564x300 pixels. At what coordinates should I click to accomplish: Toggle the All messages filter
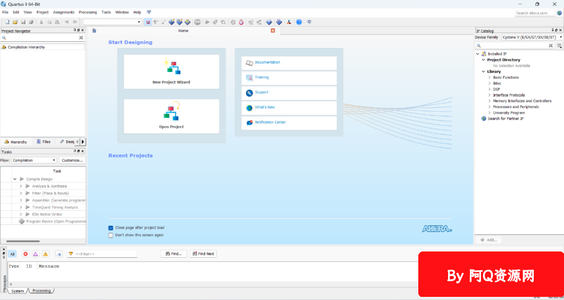(12, 254)
